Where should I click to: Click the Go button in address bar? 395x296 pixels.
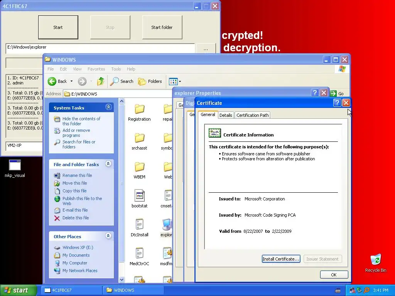point(337,94)
